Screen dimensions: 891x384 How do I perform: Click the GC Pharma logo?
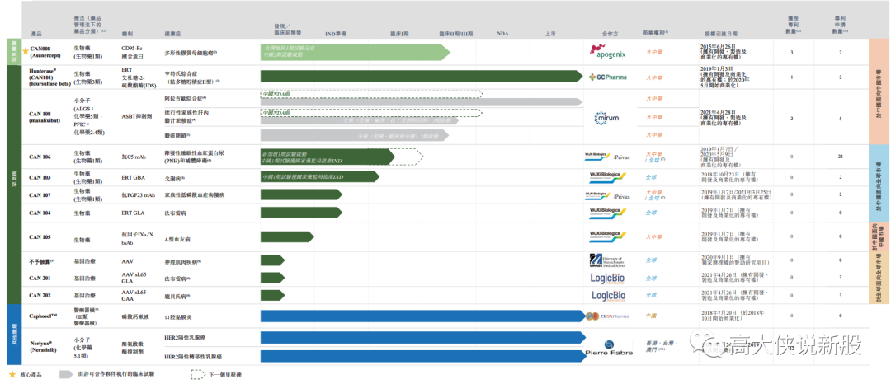pos(607,77)
